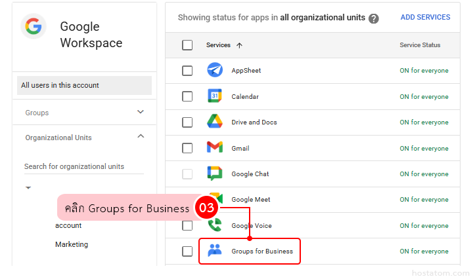Click the Service Status column header
The width and height of the screenshot is (473, 279).
coord(420,45)
